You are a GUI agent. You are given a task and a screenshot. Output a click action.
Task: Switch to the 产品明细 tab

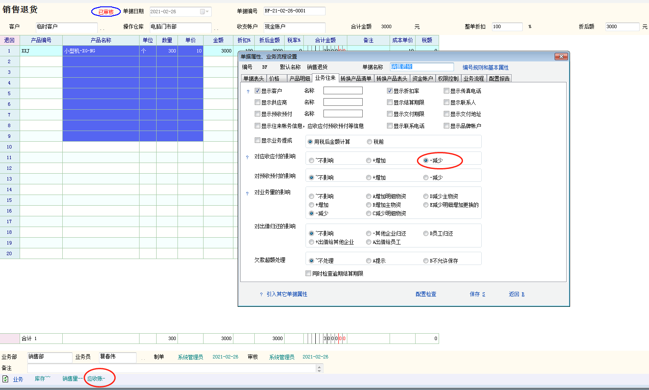(x=300, y=79)
